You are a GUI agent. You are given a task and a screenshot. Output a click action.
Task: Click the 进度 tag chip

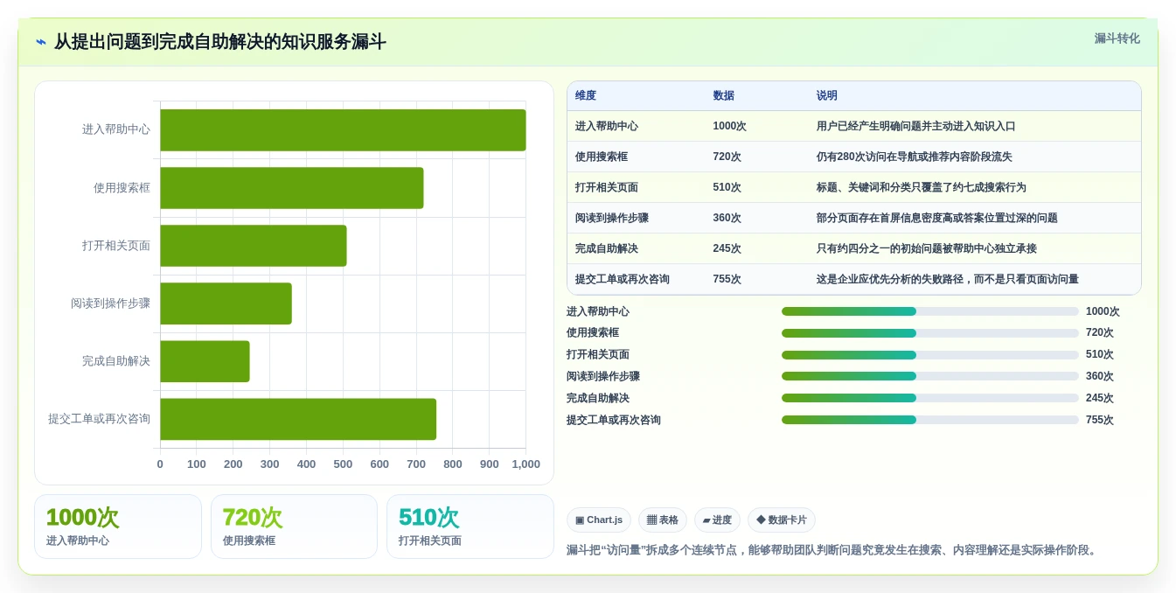(x=717, y=520)
